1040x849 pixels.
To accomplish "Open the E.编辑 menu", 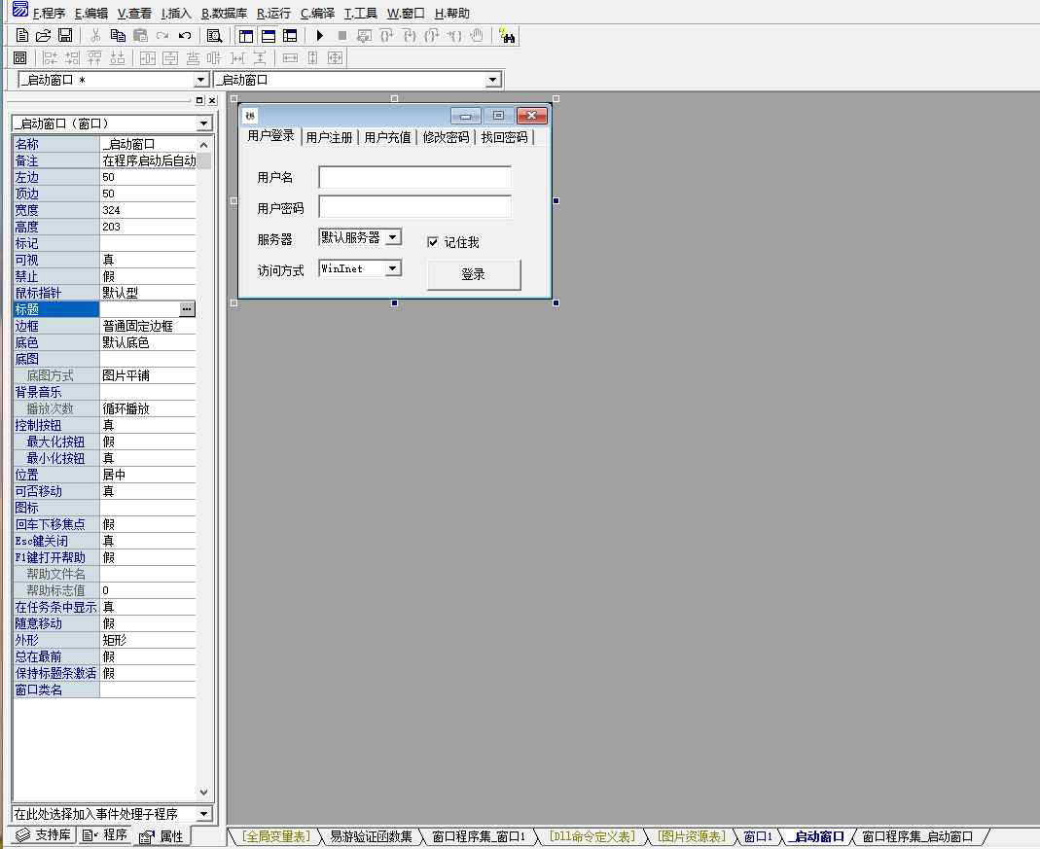I will pos(90,14).
